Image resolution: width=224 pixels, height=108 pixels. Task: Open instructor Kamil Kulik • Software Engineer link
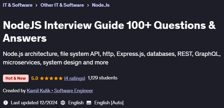coord(60,91)
